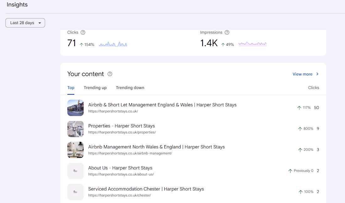The width and height of the screenshot is (345, 203).
Task: Click the Clicks sparkline chart
Action: click(113, 44)
